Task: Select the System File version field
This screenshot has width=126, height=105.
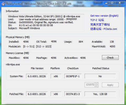Action: click(37, 76)
